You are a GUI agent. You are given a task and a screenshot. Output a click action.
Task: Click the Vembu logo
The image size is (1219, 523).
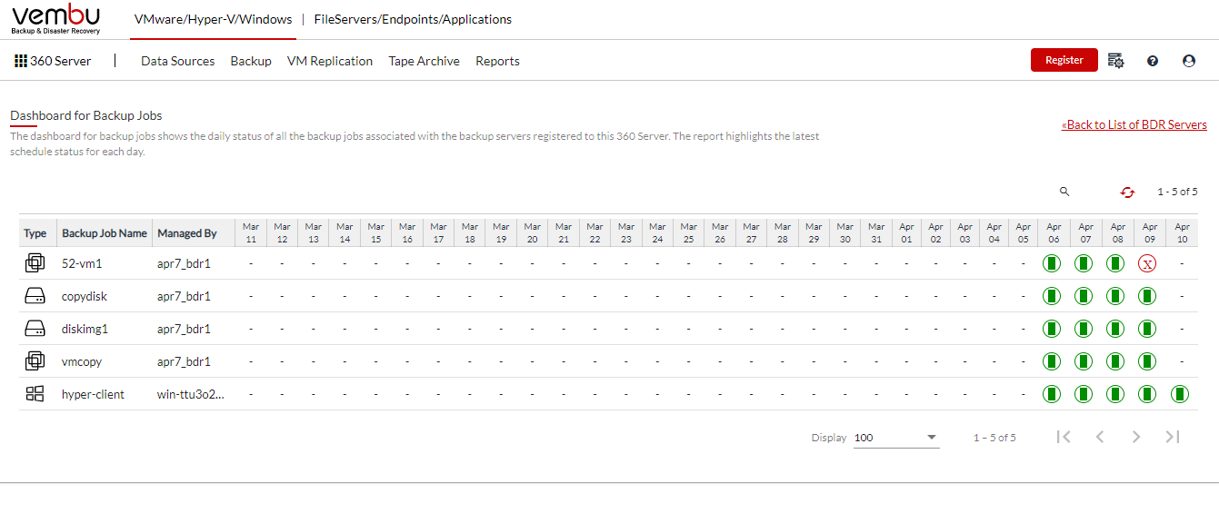56,19
